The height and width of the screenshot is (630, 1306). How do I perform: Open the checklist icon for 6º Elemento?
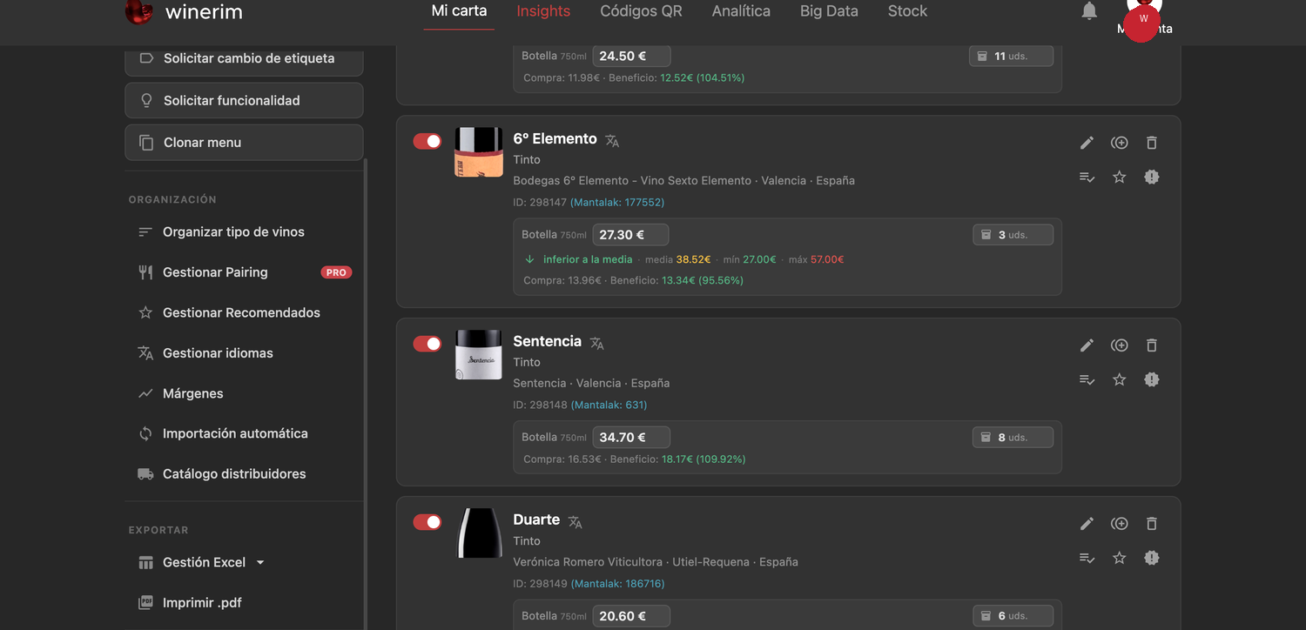(x=1087, y=177)
